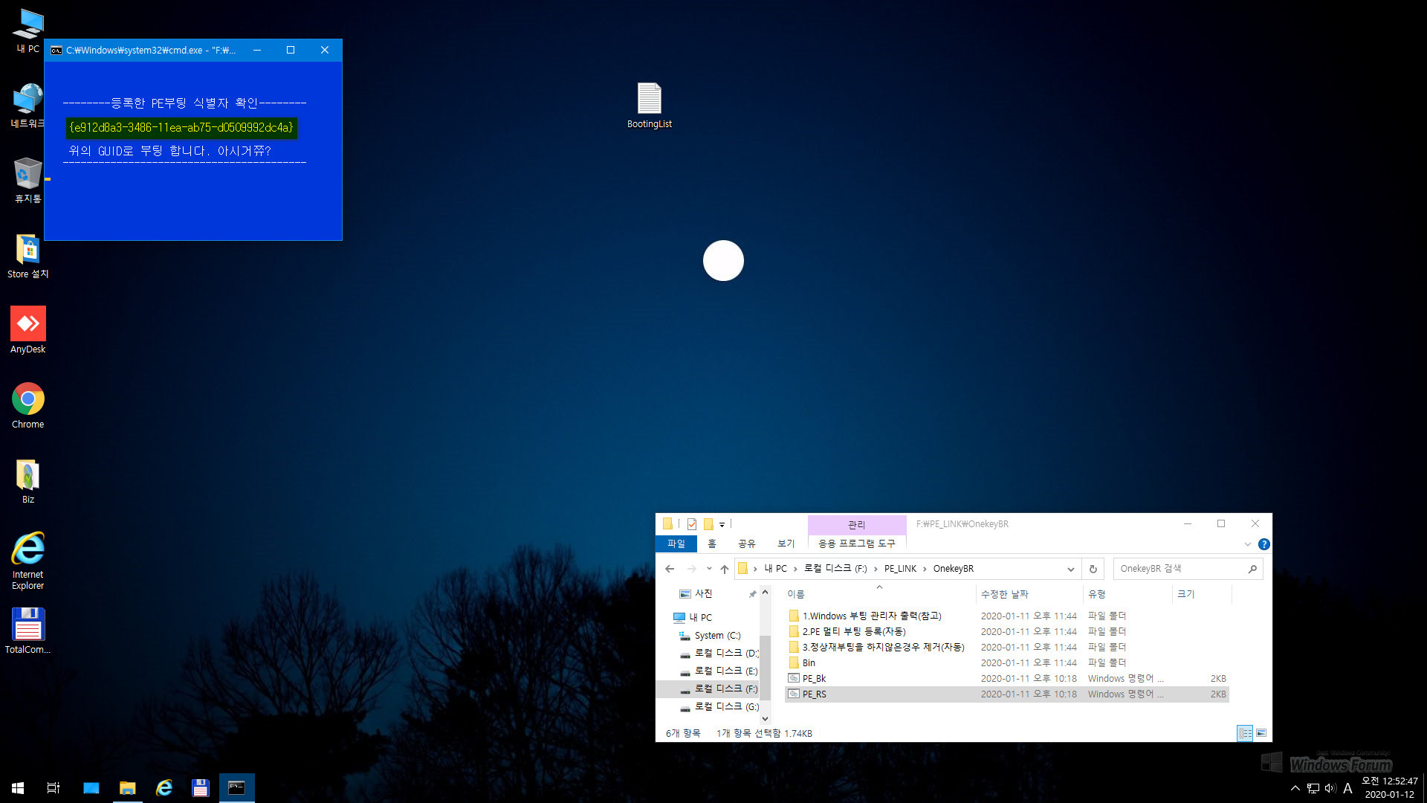Open the floppy-disk app in taskbar
Image resolution: width=1427 pixels, height=803 pixels.
pyautogui.click(x=200, y=788)
